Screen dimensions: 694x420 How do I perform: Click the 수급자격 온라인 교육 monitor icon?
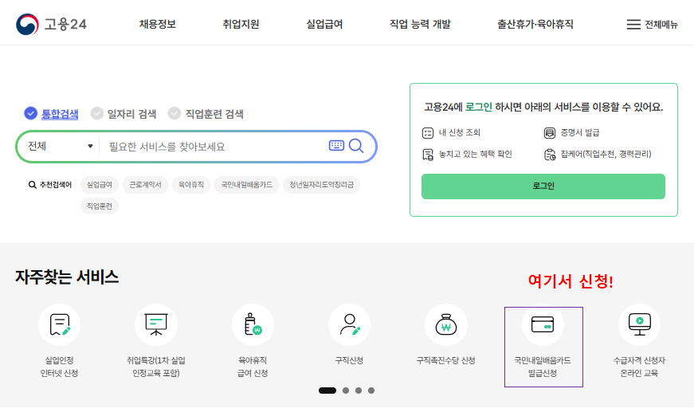pos(639,324)
